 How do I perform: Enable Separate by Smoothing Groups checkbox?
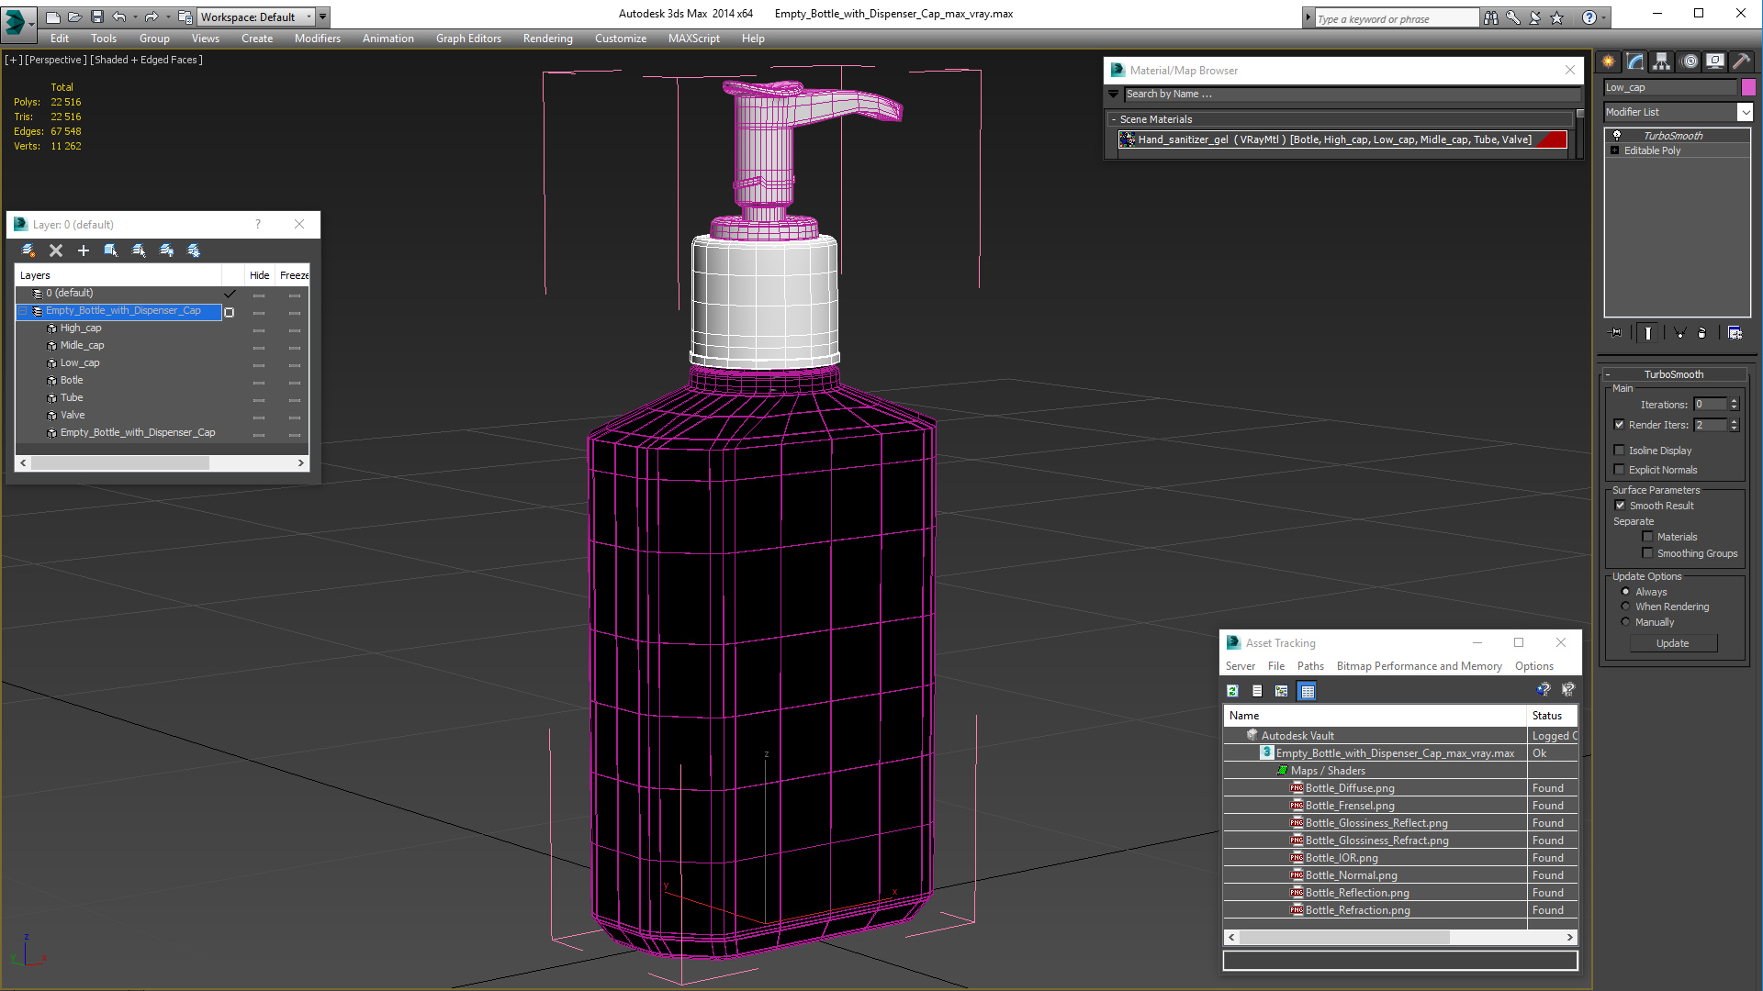(1647, 552)
